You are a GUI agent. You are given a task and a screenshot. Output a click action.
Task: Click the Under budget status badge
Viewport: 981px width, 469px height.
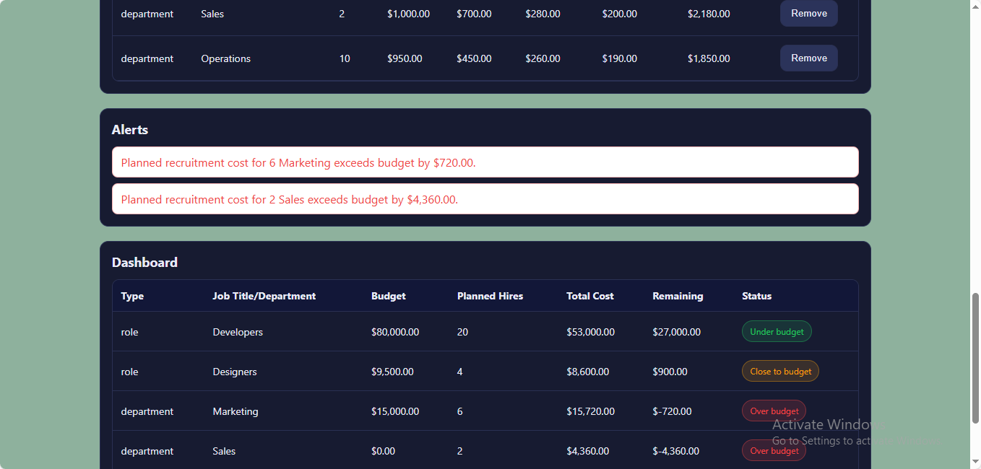[777, 332]
